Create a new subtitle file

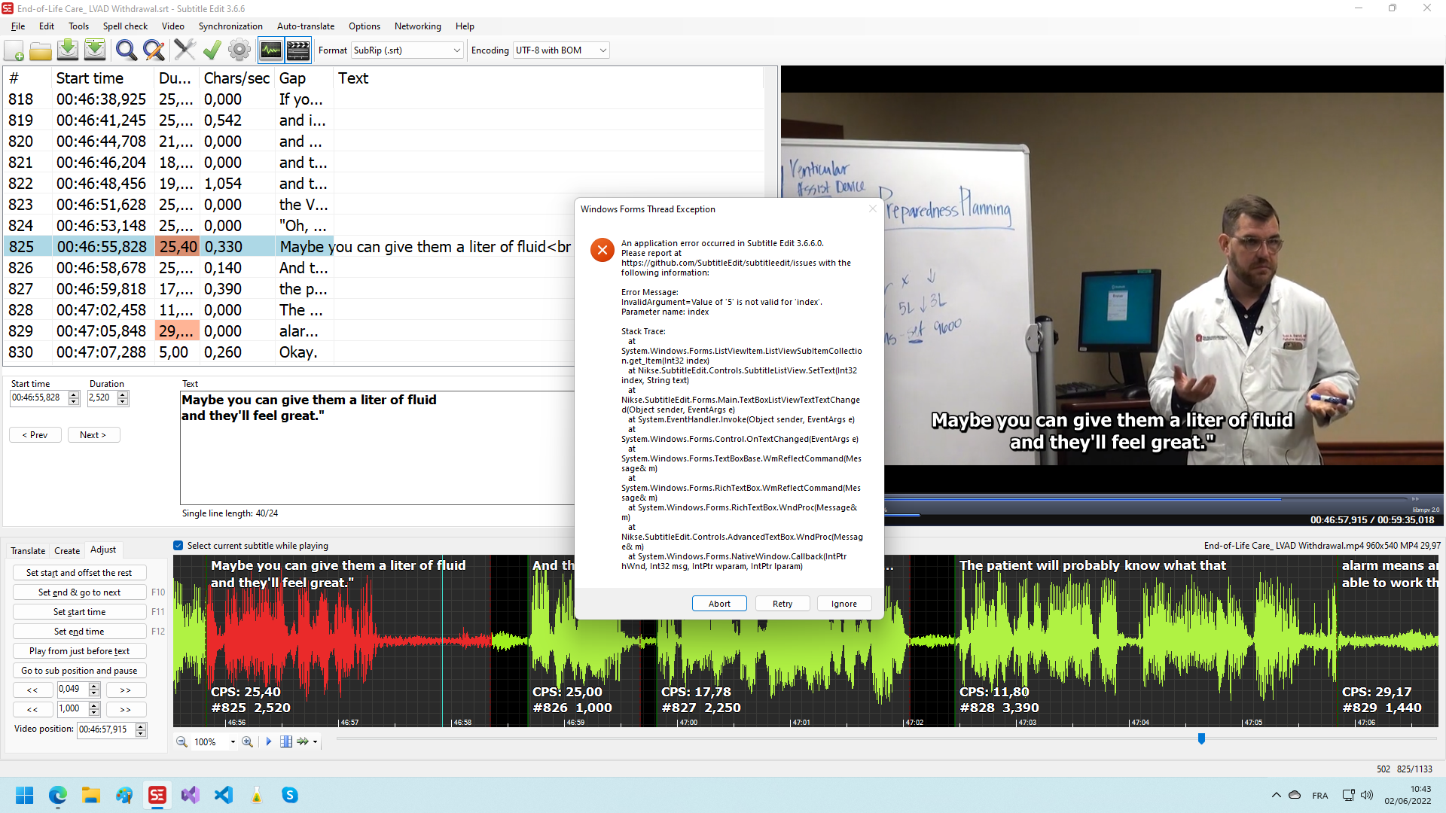[14, 50]
